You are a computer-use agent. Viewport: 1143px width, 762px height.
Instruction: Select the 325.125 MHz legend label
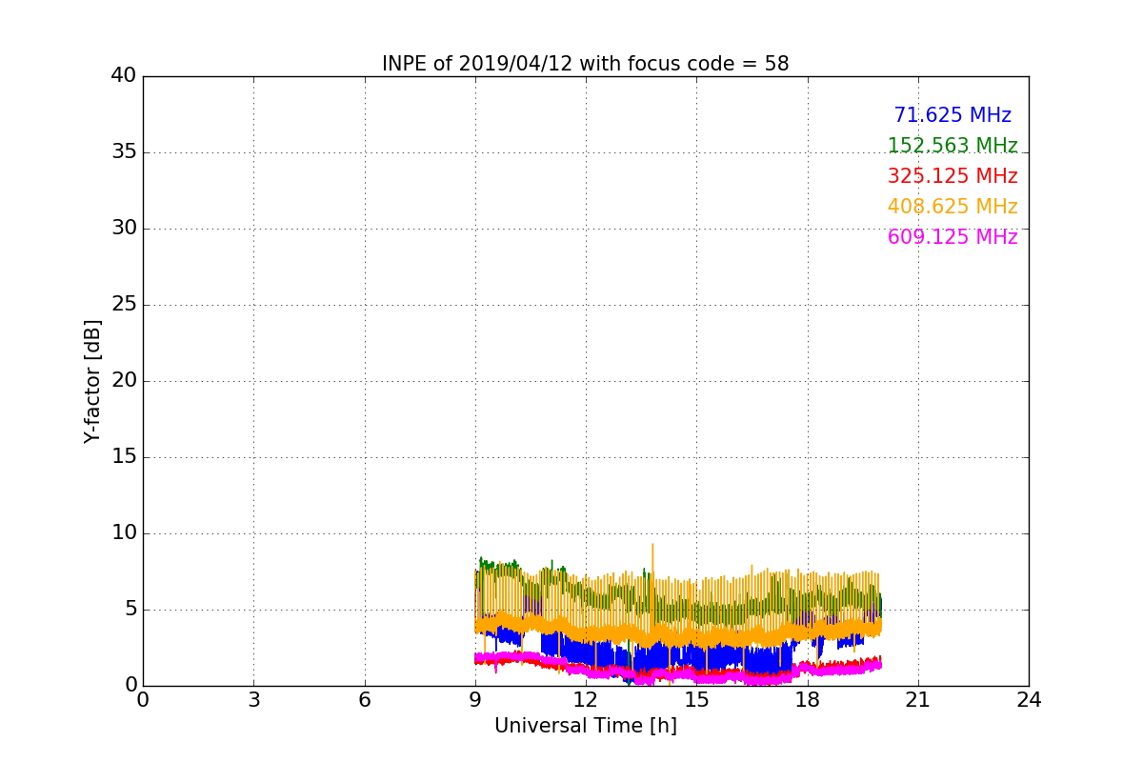point(952,176)
